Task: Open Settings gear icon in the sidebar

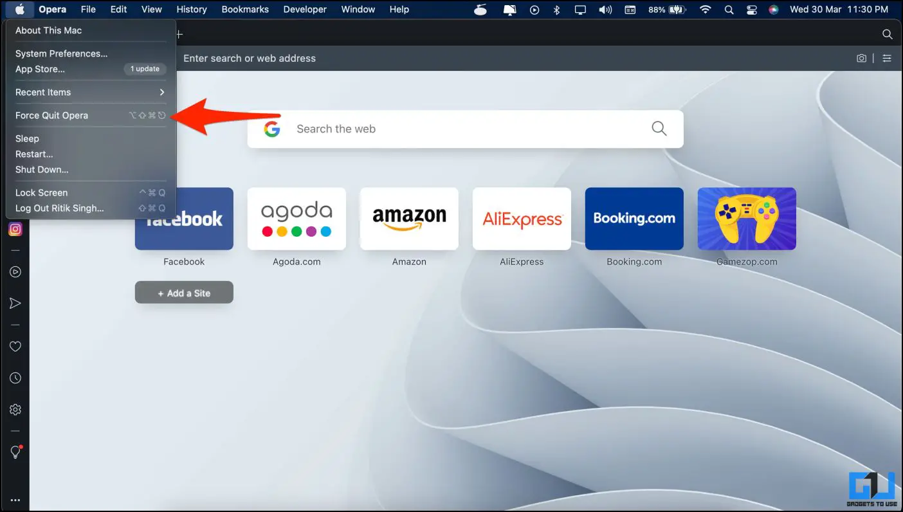Action: tap(15, 410)
